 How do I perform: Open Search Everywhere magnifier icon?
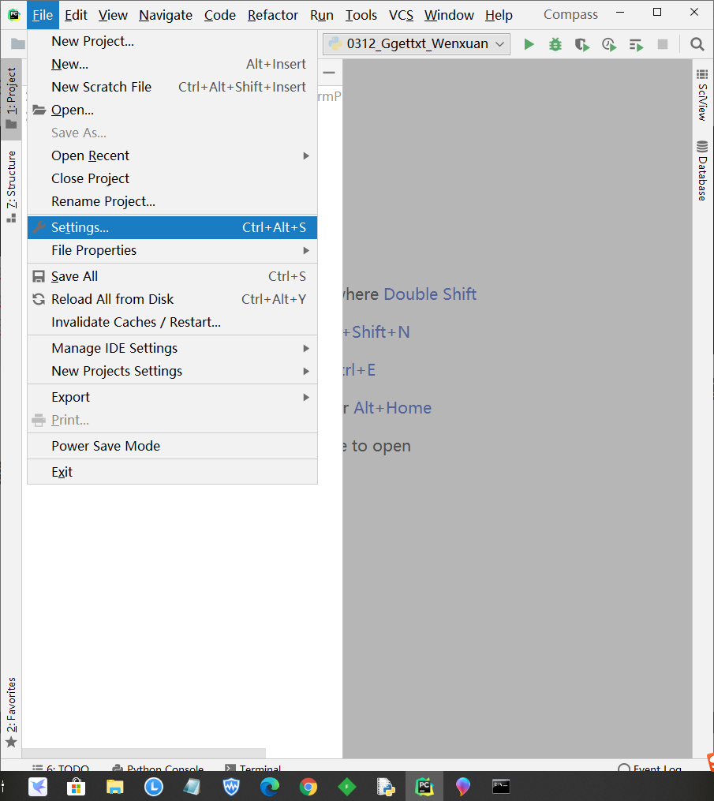pos(697,44)
